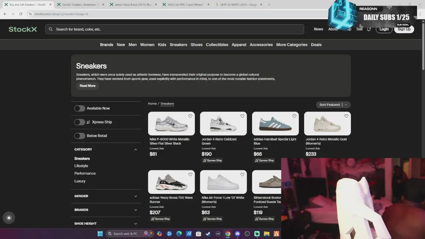Open the Men menu
Image resolution: width=425 pixels, height=239 pixels.
[132, 45]
